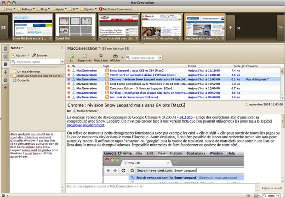Open a new tab with plus button
This screenshot has width=285, height=198.
[x=230, y=28]
